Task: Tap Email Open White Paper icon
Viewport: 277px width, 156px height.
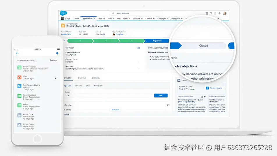Action: pos(19,125)
